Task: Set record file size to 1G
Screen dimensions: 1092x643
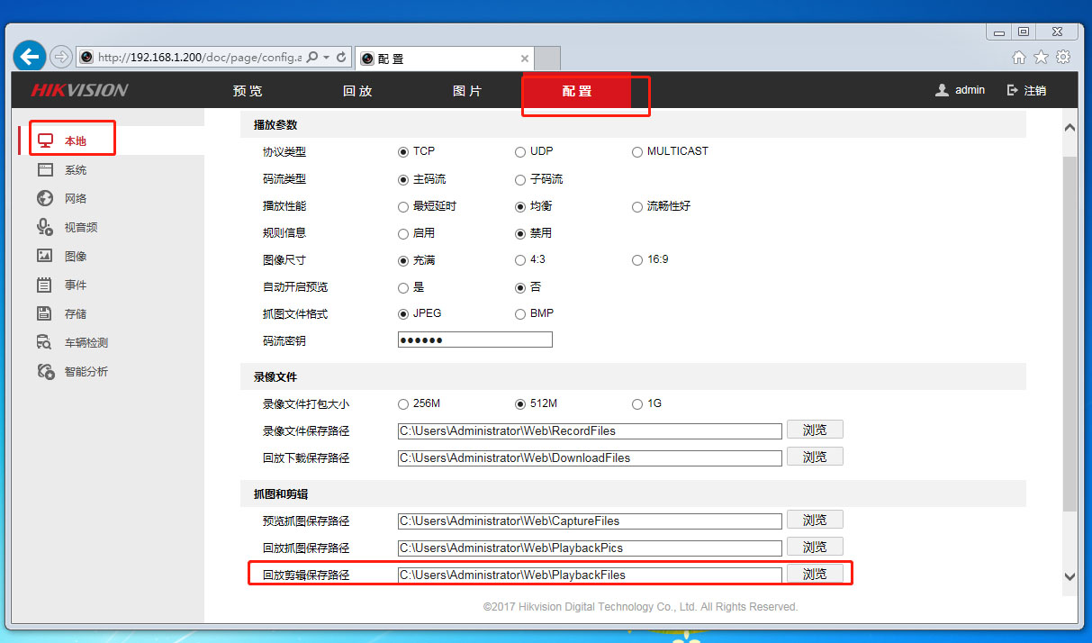Action: tap(637, 404)
